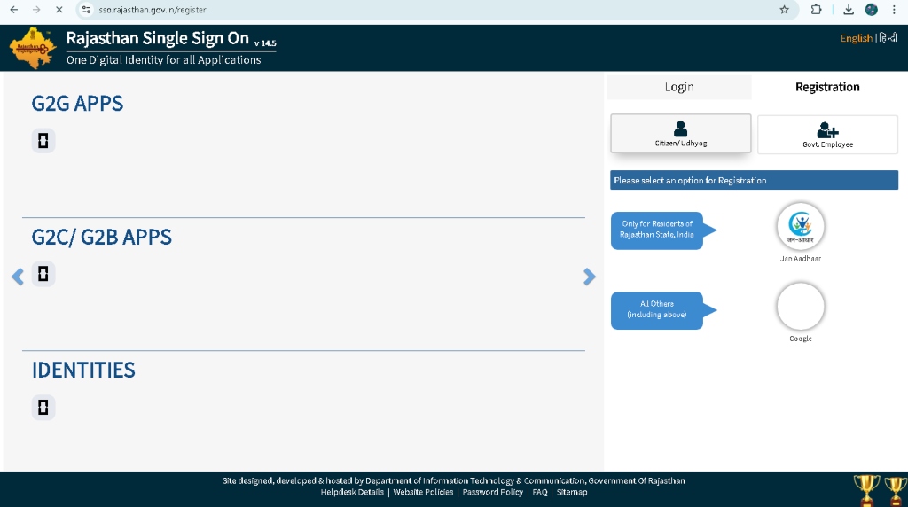Slide apps carousel to next with right arrow

[589, 277]
